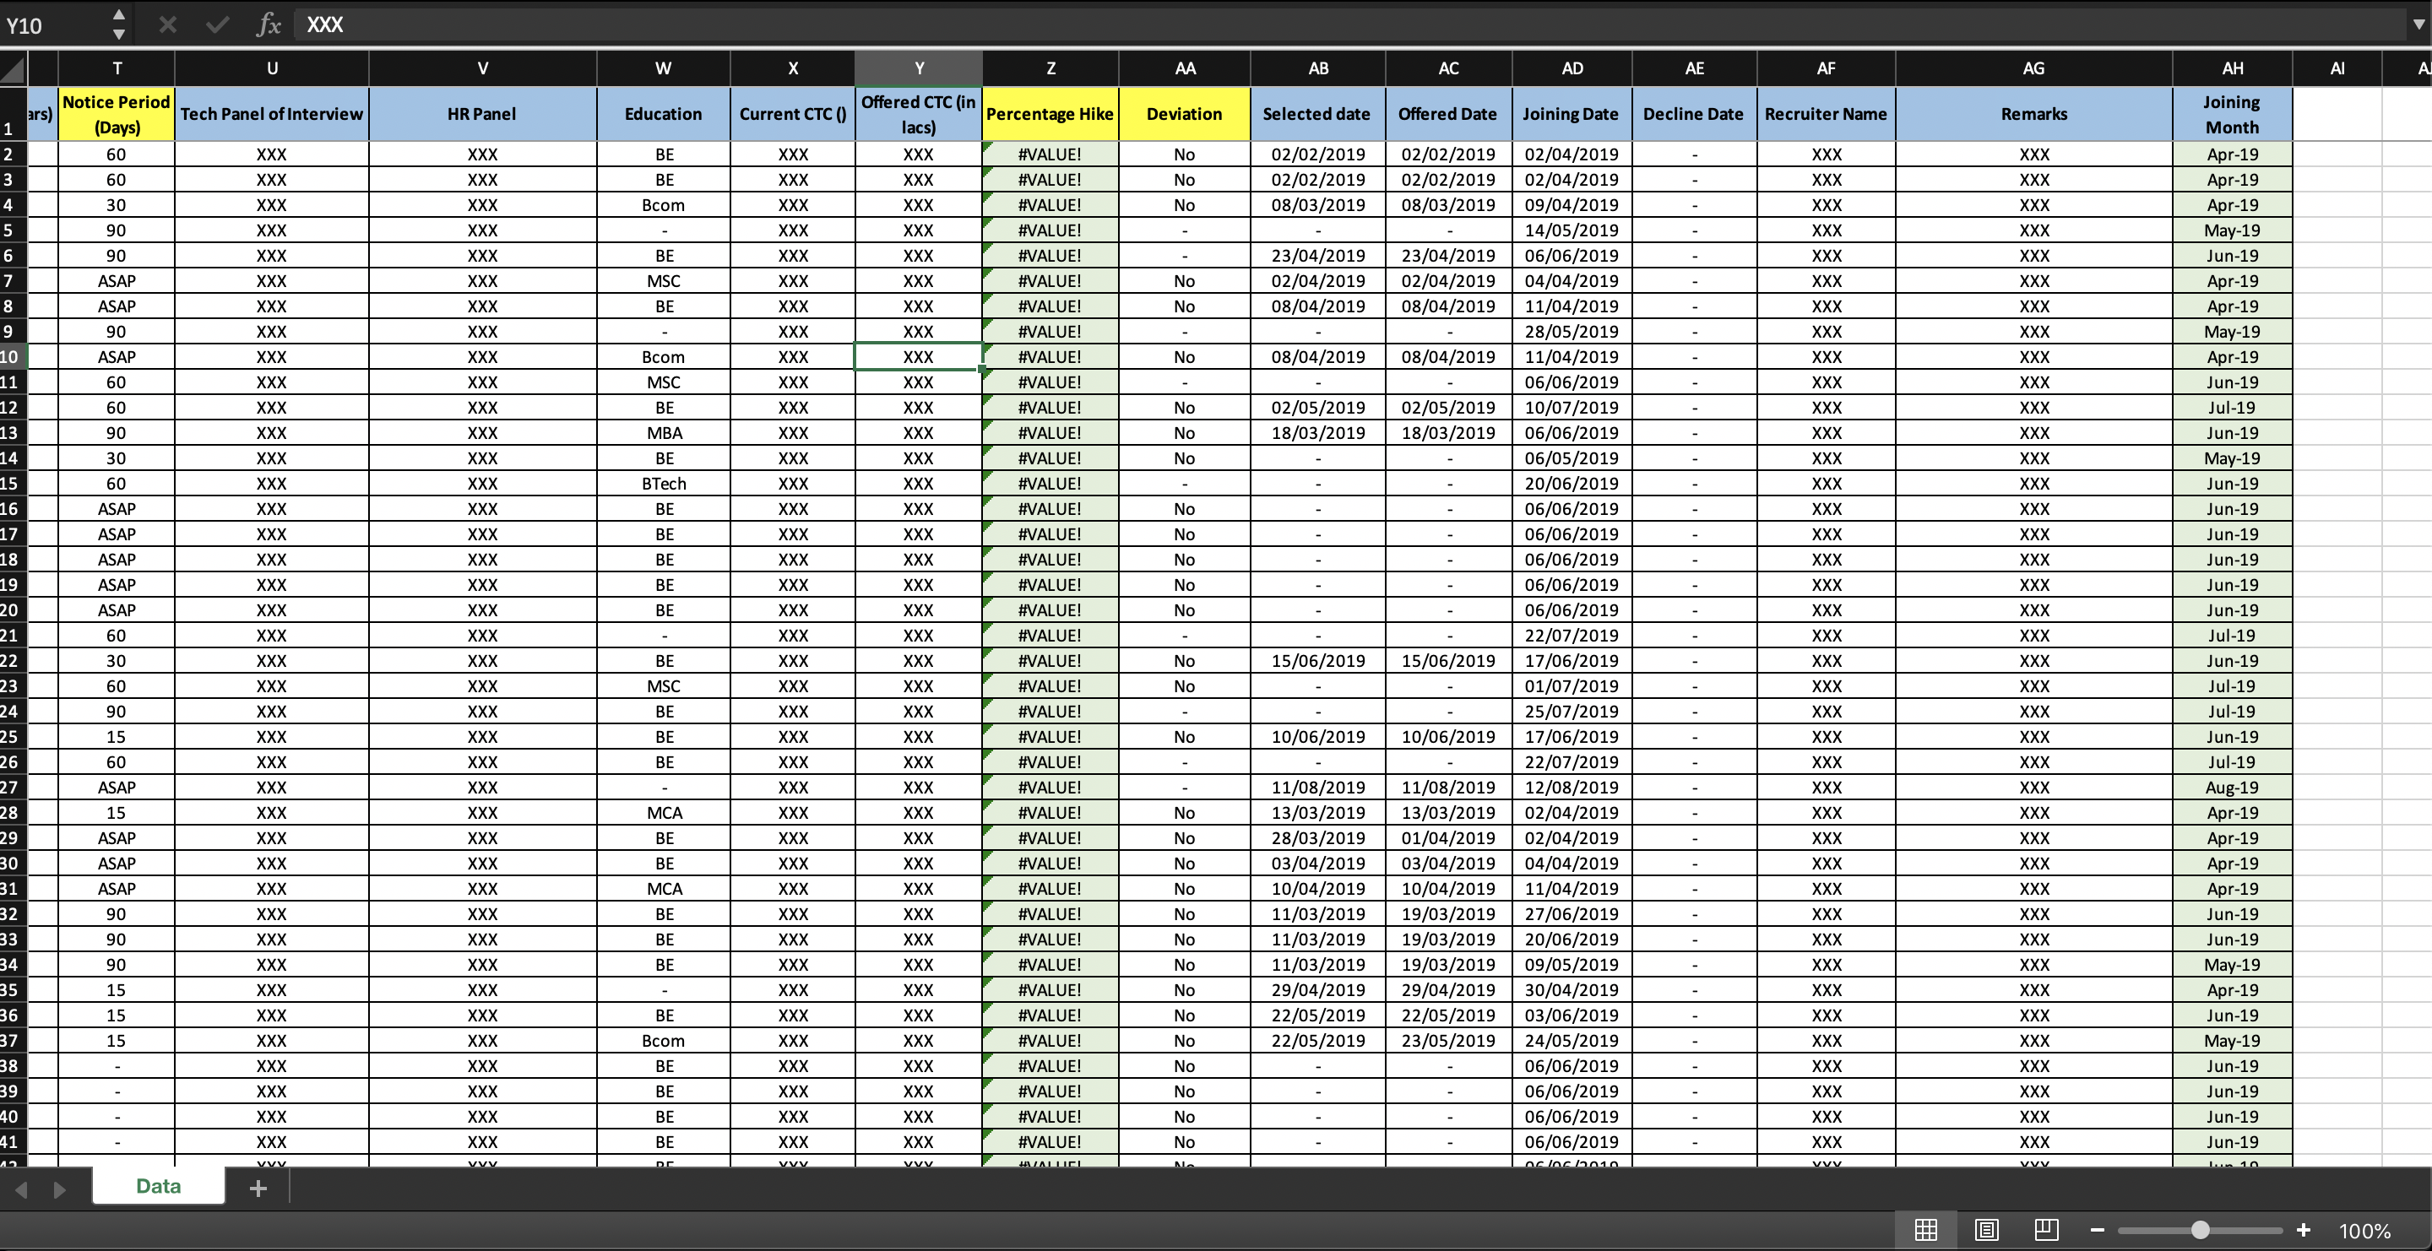Click selected date 15/06/2019 in row 22

coord(1318,660)
